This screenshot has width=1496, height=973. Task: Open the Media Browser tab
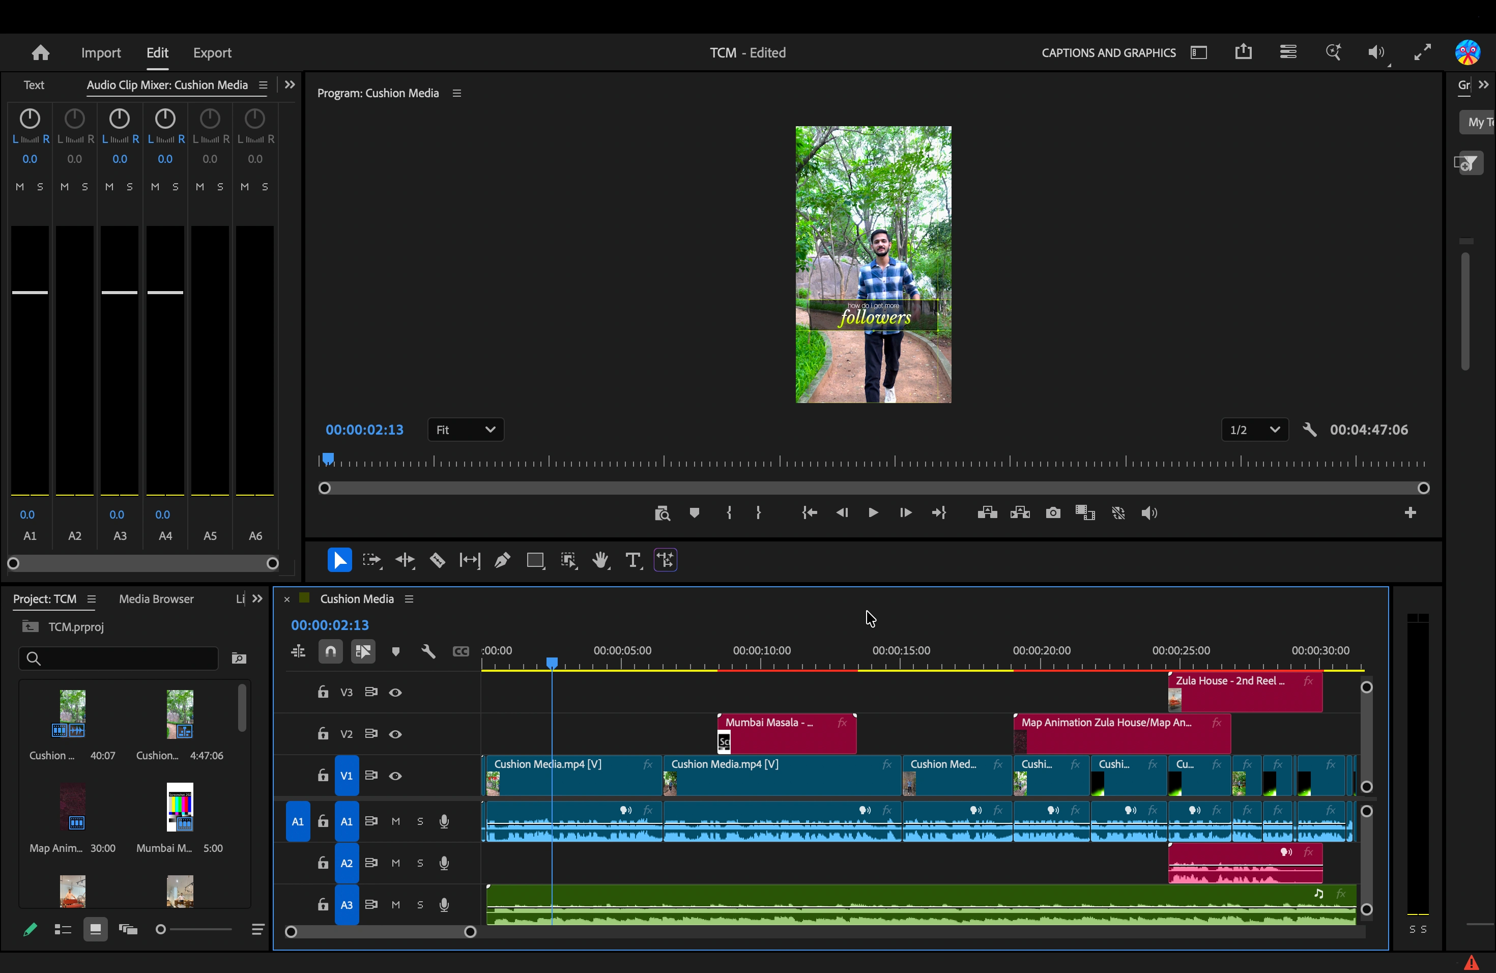(157, 599)
